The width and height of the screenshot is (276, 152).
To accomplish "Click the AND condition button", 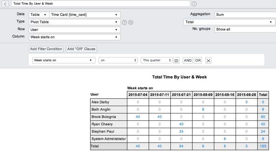I will 188,61.
